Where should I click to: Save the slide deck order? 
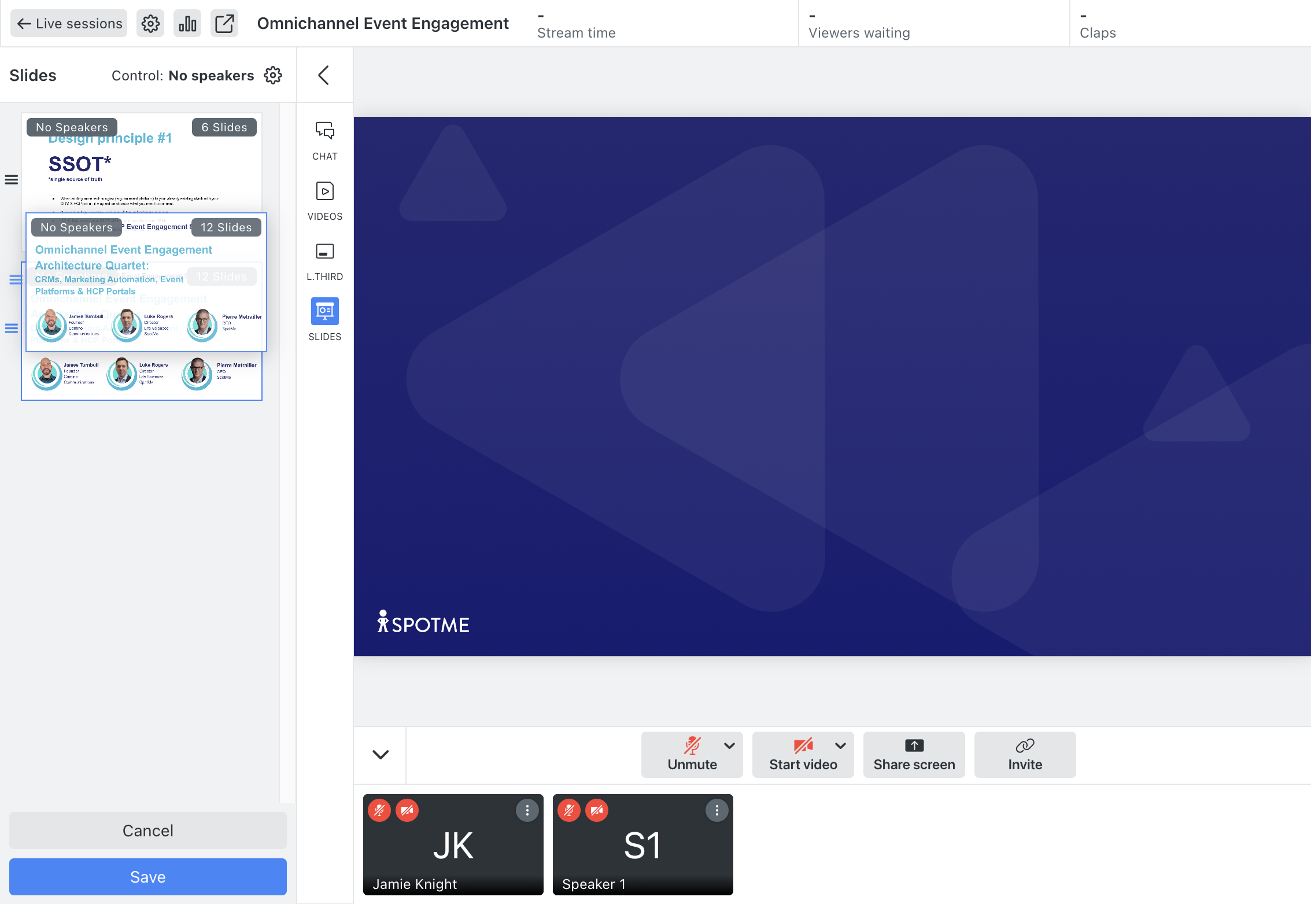pos(148,877)
